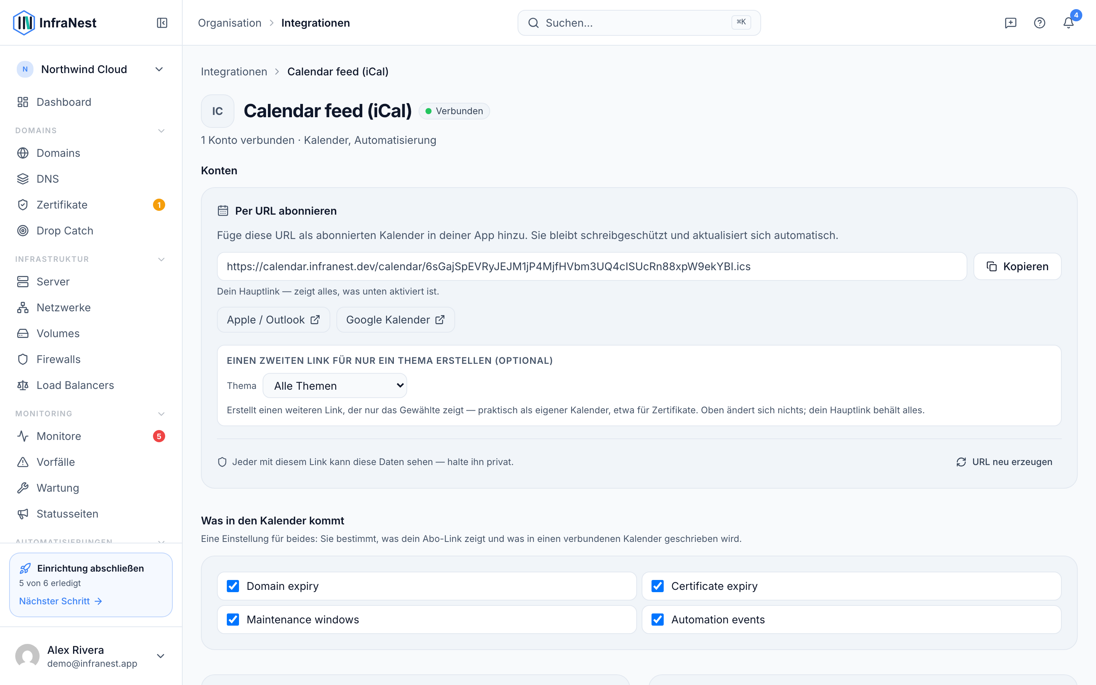Click the Alex Rivera avatar picture
Viewport: 1096px width, 685px height.
click(27, 656)
